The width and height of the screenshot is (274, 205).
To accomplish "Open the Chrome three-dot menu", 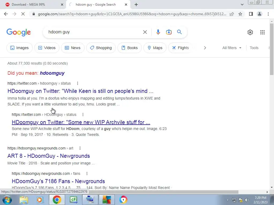I will 268,14.
